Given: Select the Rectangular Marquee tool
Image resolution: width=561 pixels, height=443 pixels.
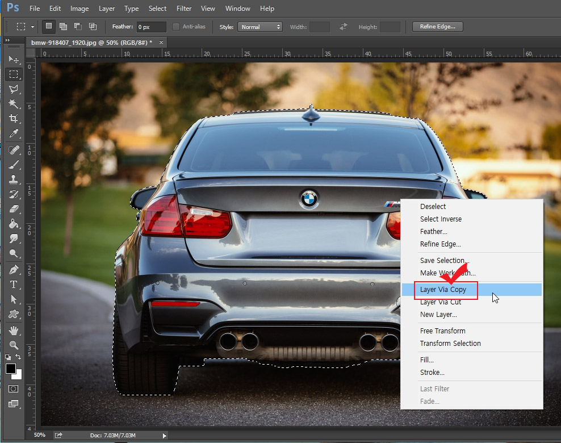Looking at the screenshot, I should pos(14,74).
